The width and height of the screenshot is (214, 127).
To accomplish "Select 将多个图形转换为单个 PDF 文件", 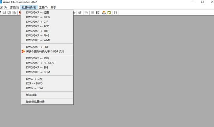I will pyautogui.click(x=47, y=51).
